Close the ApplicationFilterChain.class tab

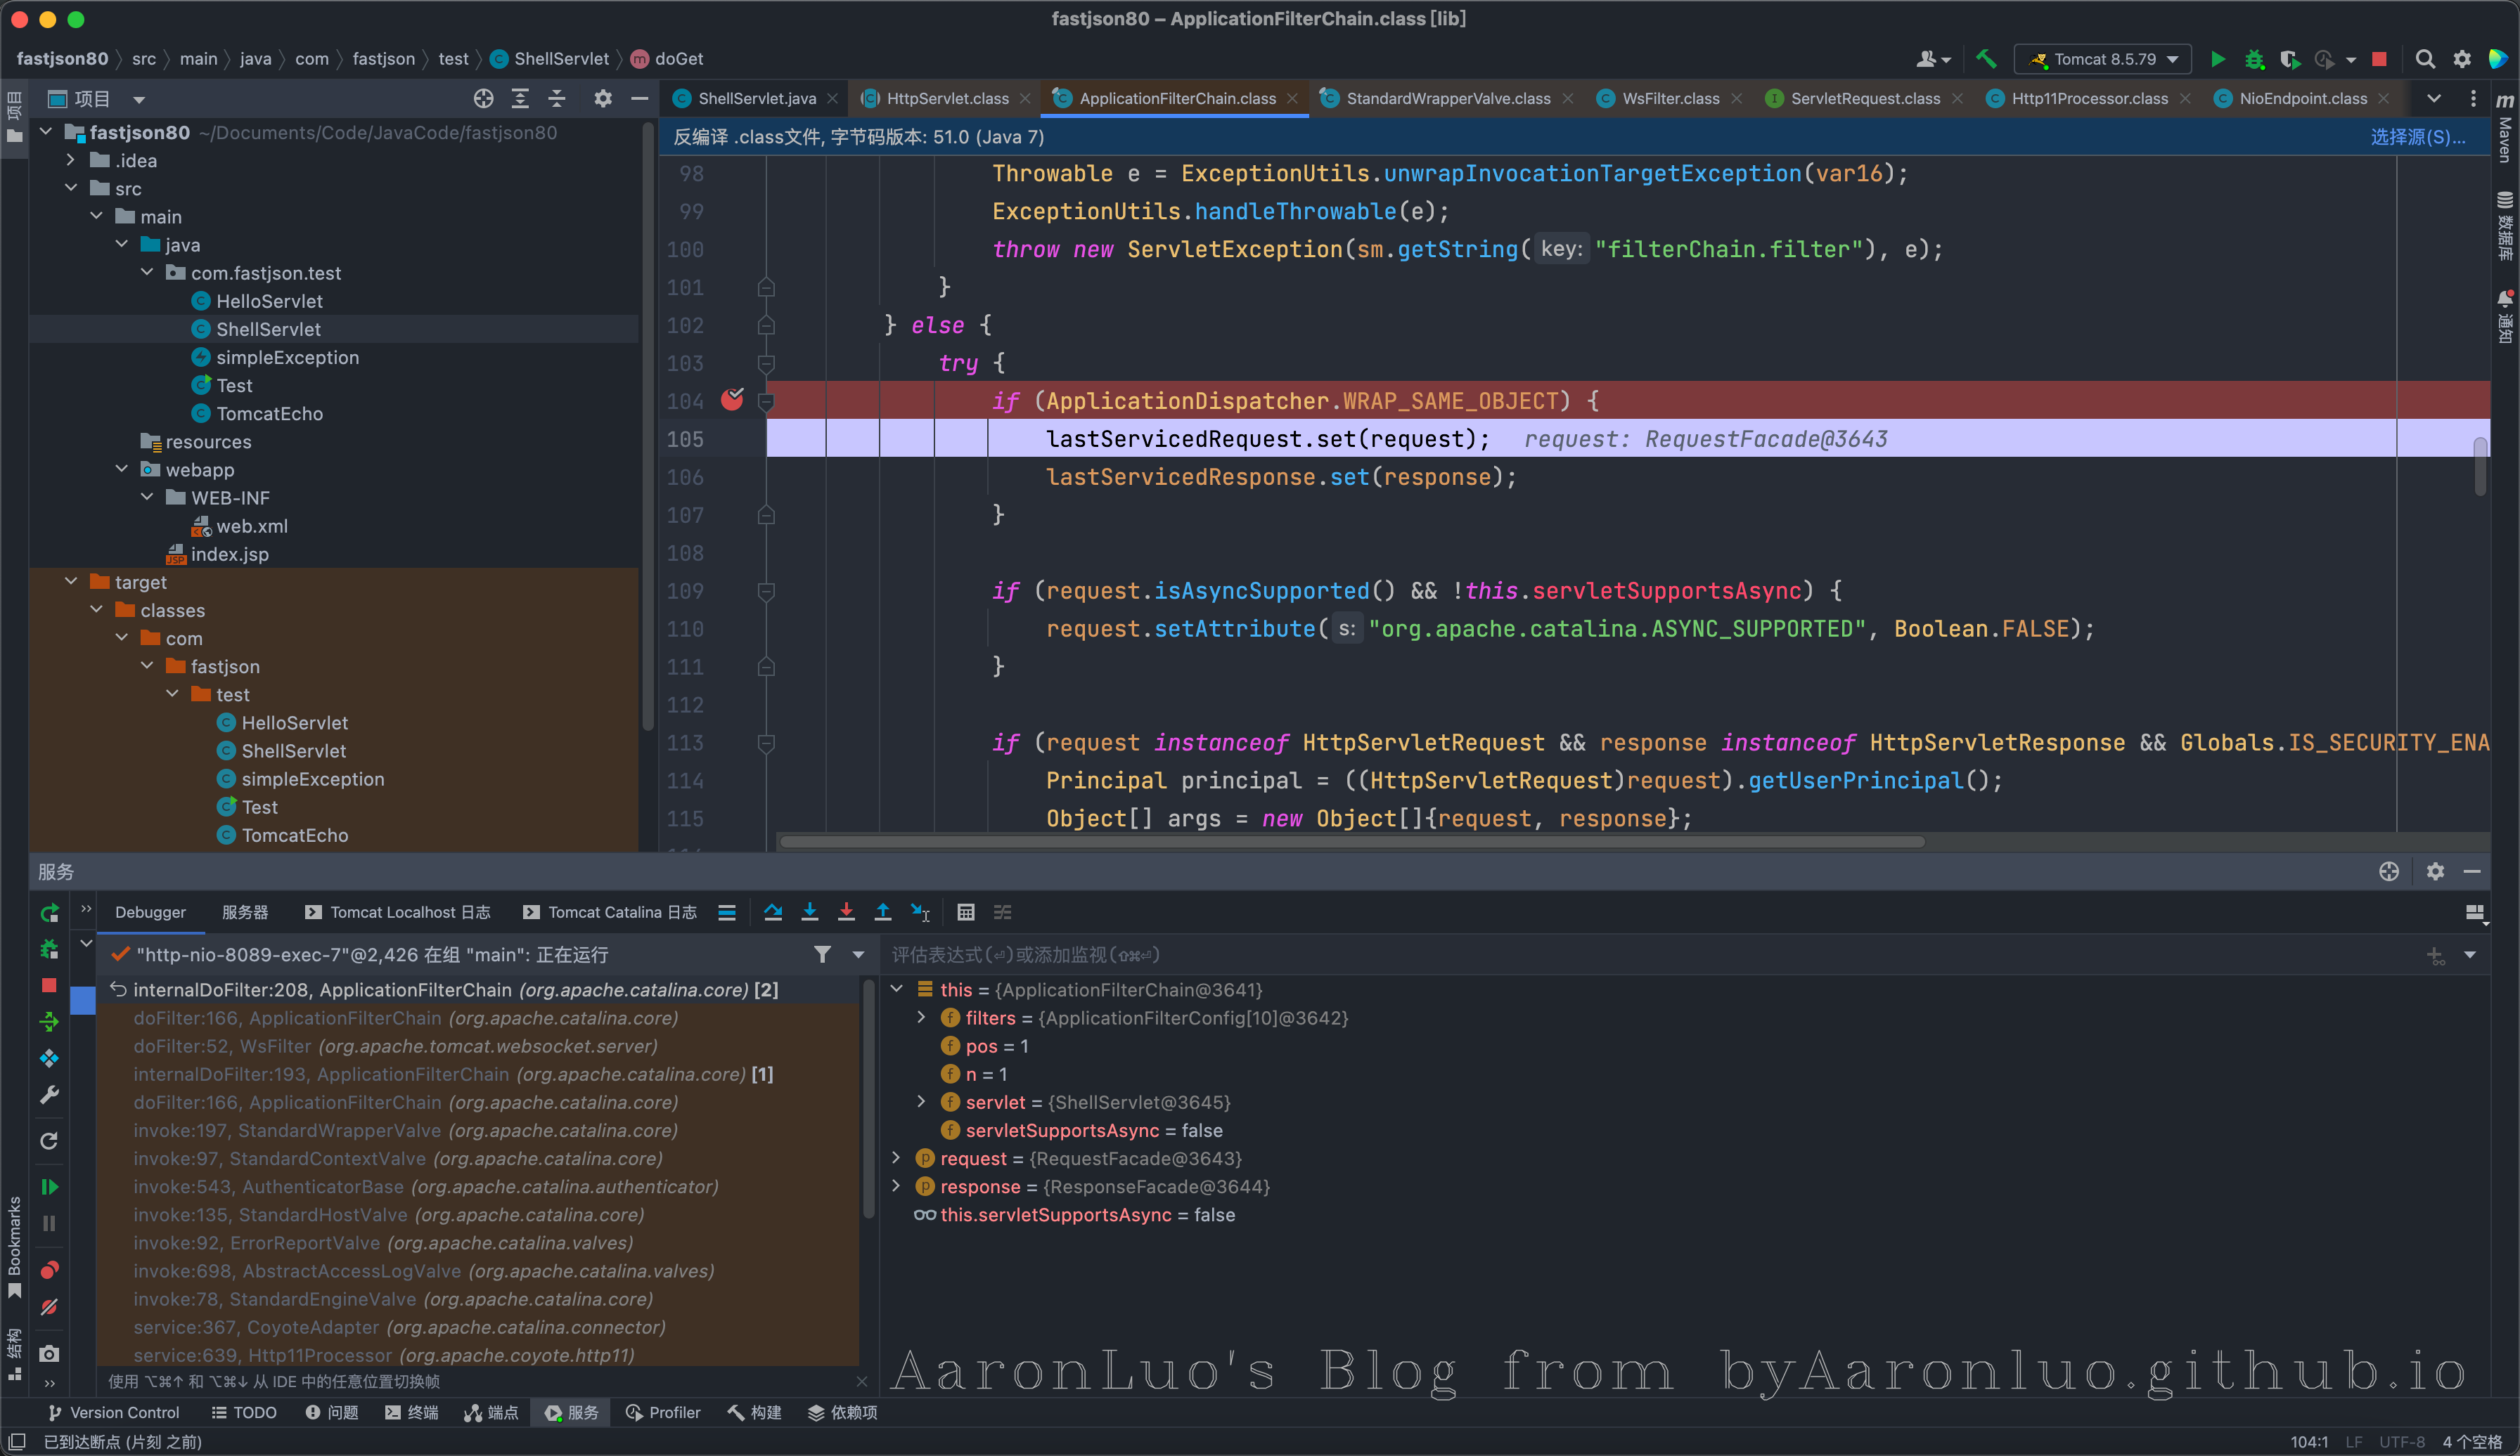click(x=1292, y=98)
